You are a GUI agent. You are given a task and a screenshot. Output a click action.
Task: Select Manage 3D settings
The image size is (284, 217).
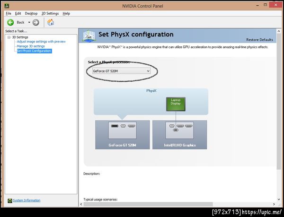tap(31, 46)
